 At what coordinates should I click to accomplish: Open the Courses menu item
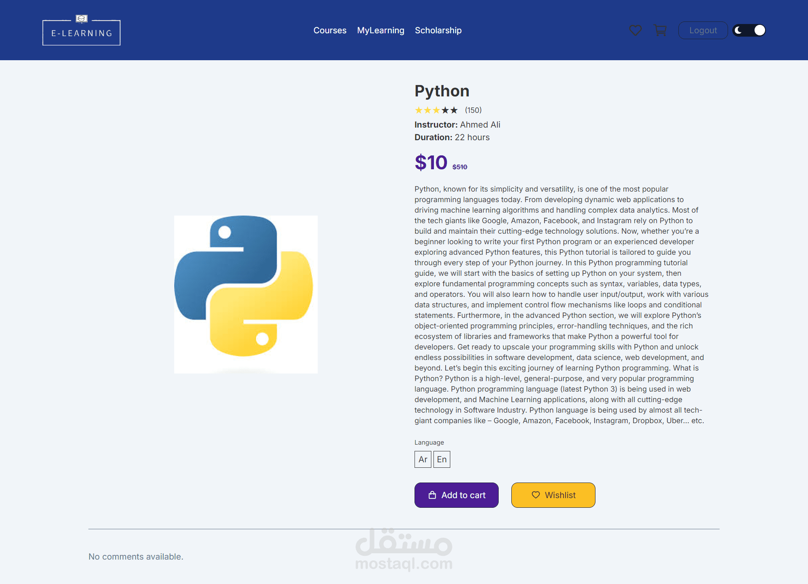click(330, 30)
